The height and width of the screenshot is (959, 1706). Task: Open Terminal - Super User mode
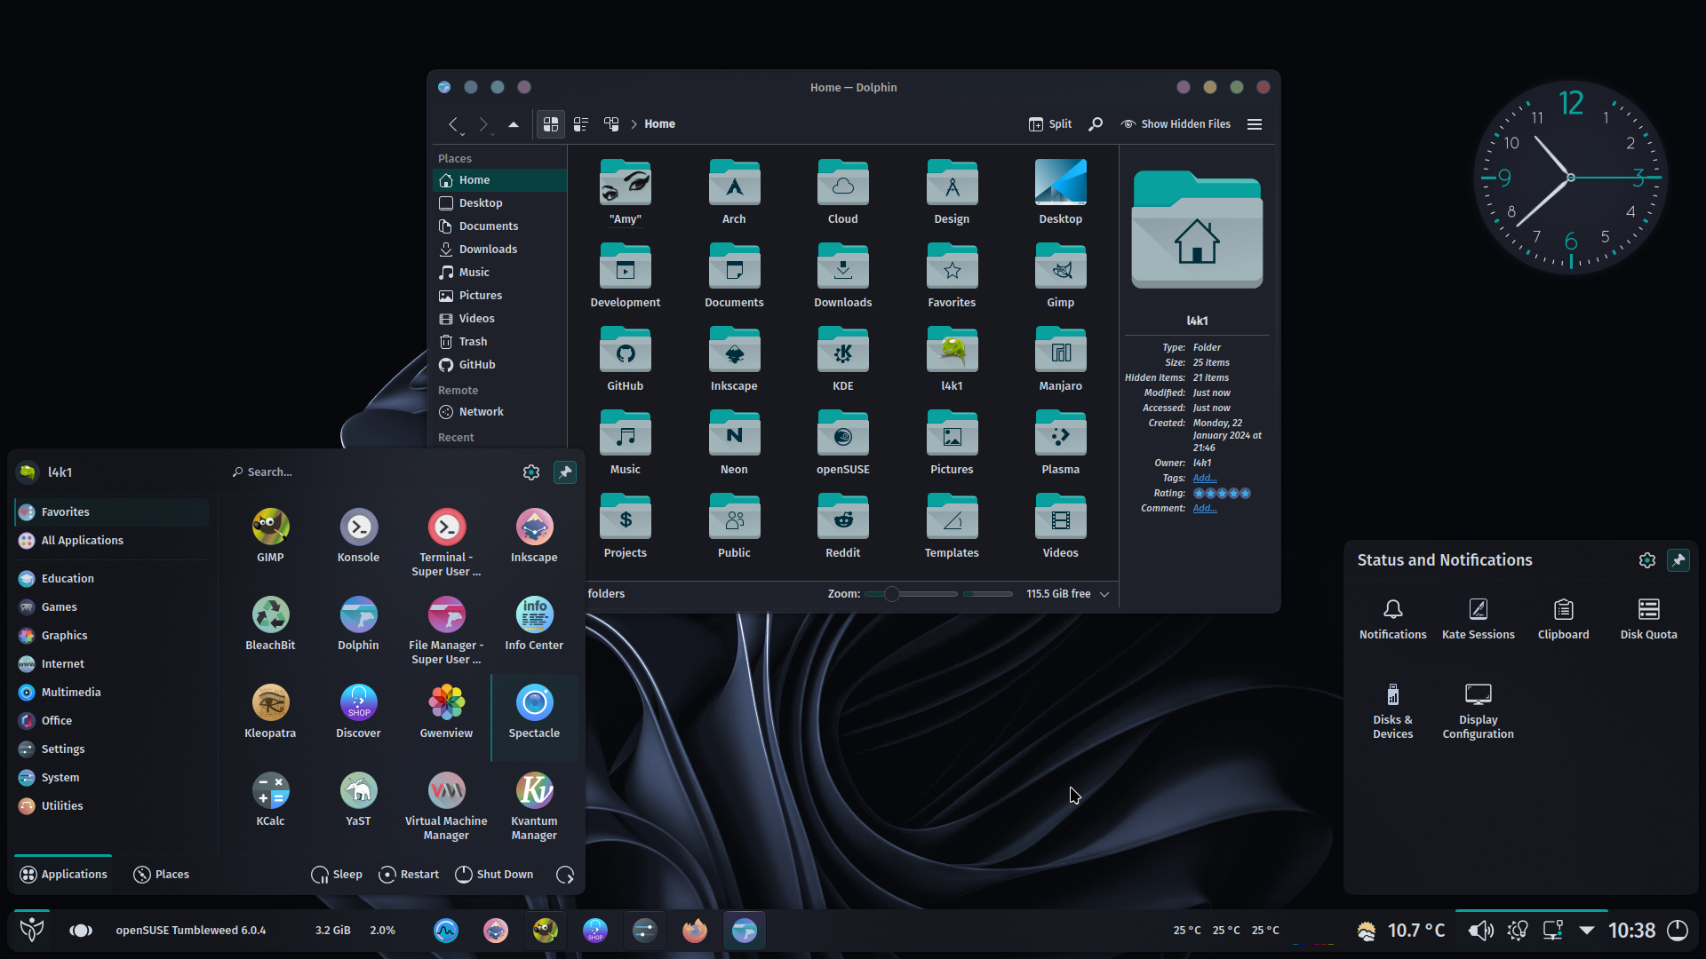pos(446,542)
